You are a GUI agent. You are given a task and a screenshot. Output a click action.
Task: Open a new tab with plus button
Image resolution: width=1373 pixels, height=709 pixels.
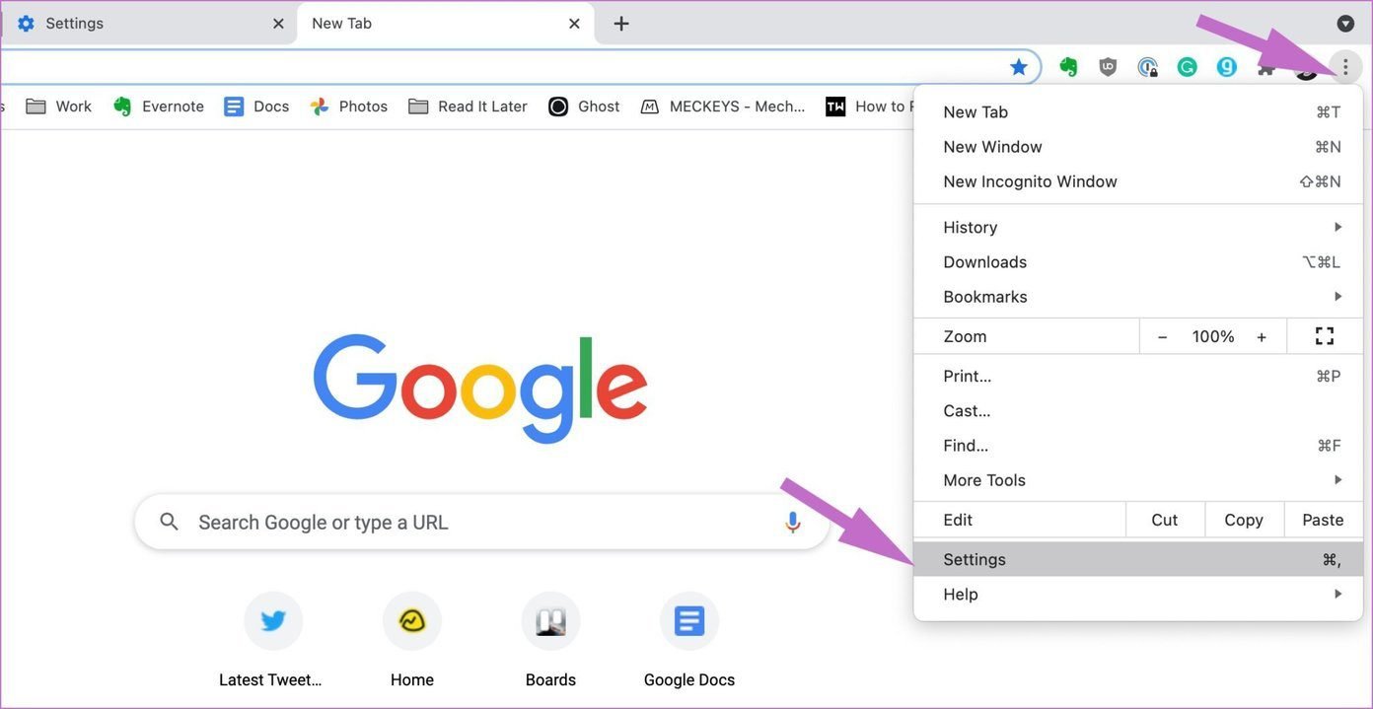(x=621, y=24)
